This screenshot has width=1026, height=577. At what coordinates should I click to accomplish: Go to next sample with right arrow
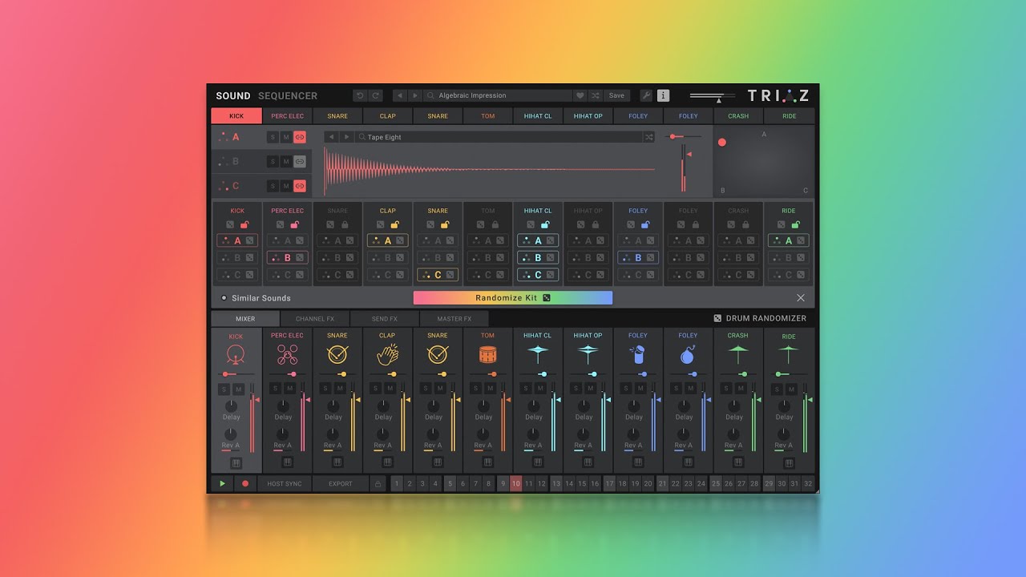click(346, 137)
